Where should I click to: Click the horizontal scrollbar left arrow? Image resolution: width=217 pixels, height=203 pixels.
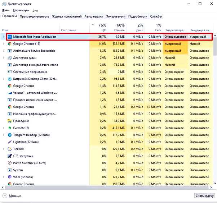(3, 188)
